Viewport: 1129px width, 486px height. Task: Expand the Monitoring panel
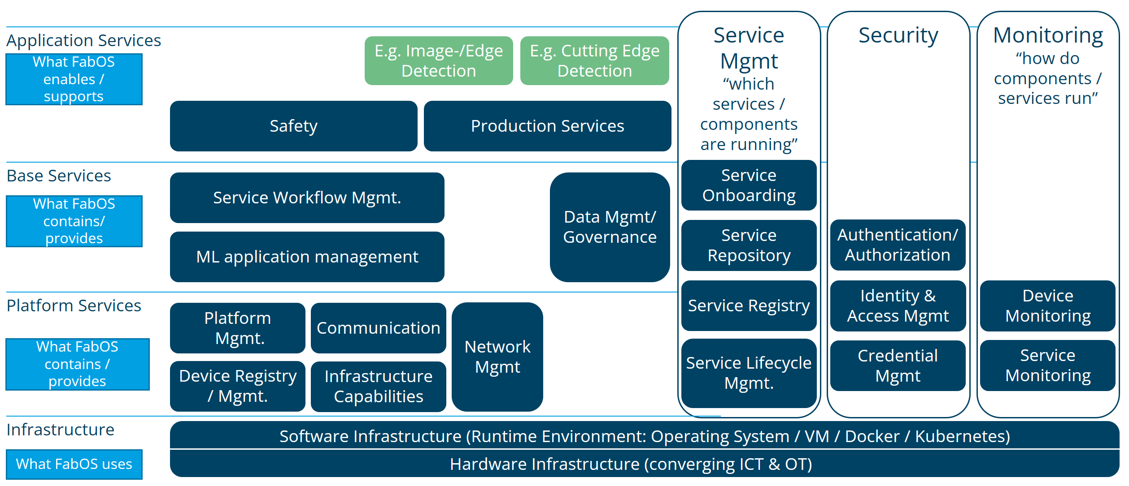coord(1051,29)
